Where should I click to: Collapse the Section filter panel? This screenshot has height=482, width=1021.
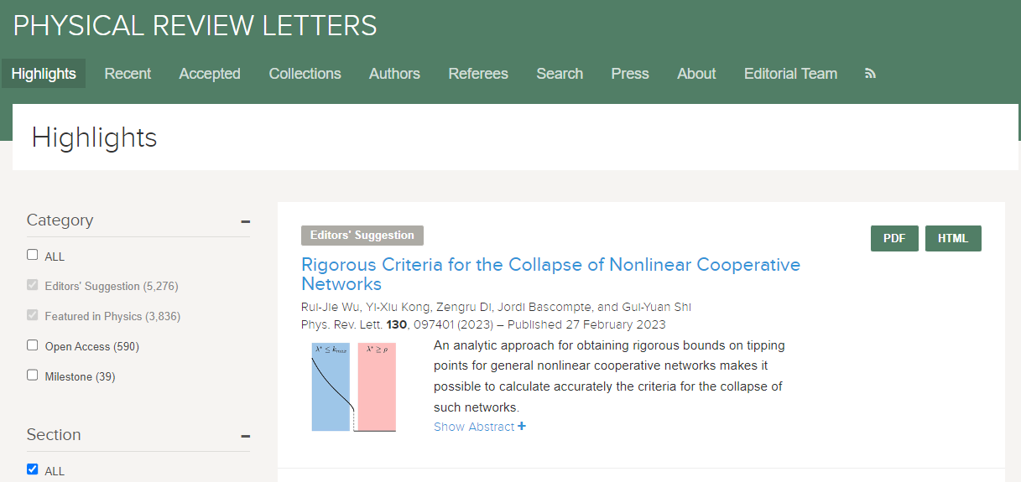246,436
